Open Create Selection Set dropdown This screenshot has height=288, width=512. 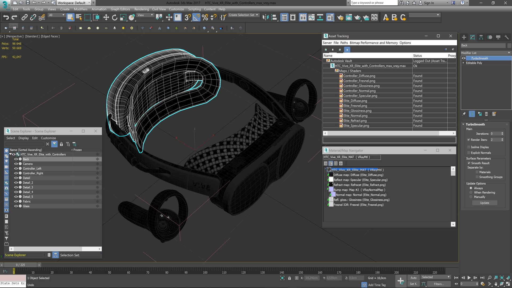pos(243,15)
